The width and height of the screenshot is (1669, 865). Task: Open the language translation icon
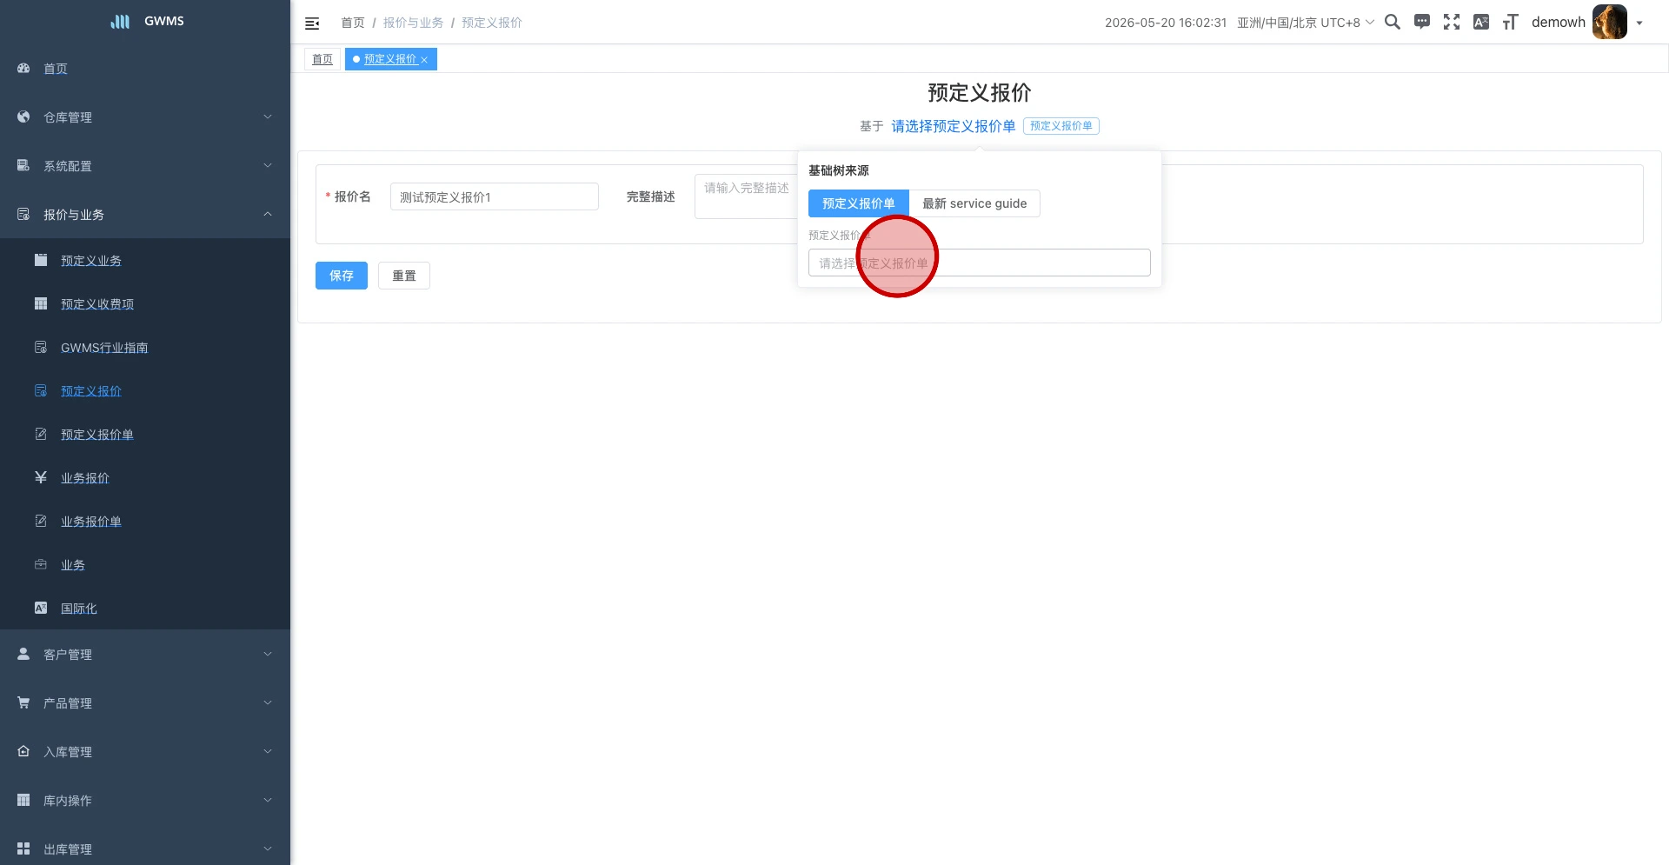tap(1481, 22)
